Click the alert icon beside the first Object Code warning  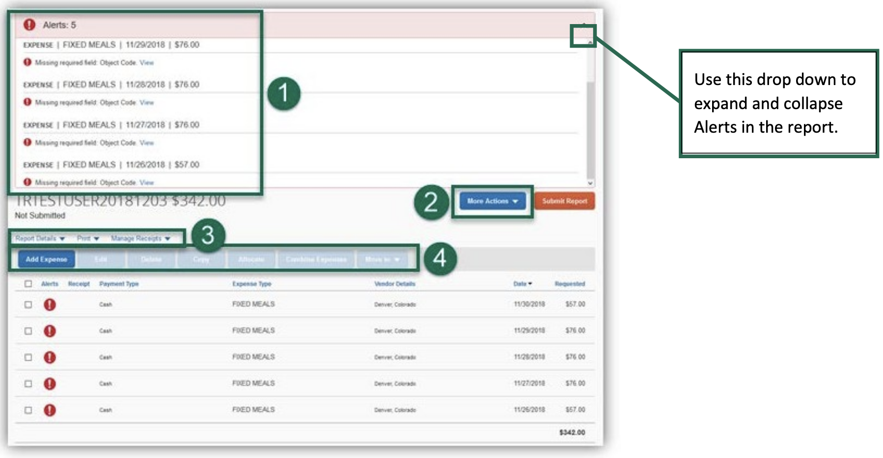click(27, 62)
